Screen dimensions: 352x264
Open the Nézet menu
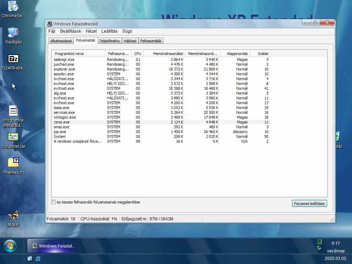pos(91,31)
